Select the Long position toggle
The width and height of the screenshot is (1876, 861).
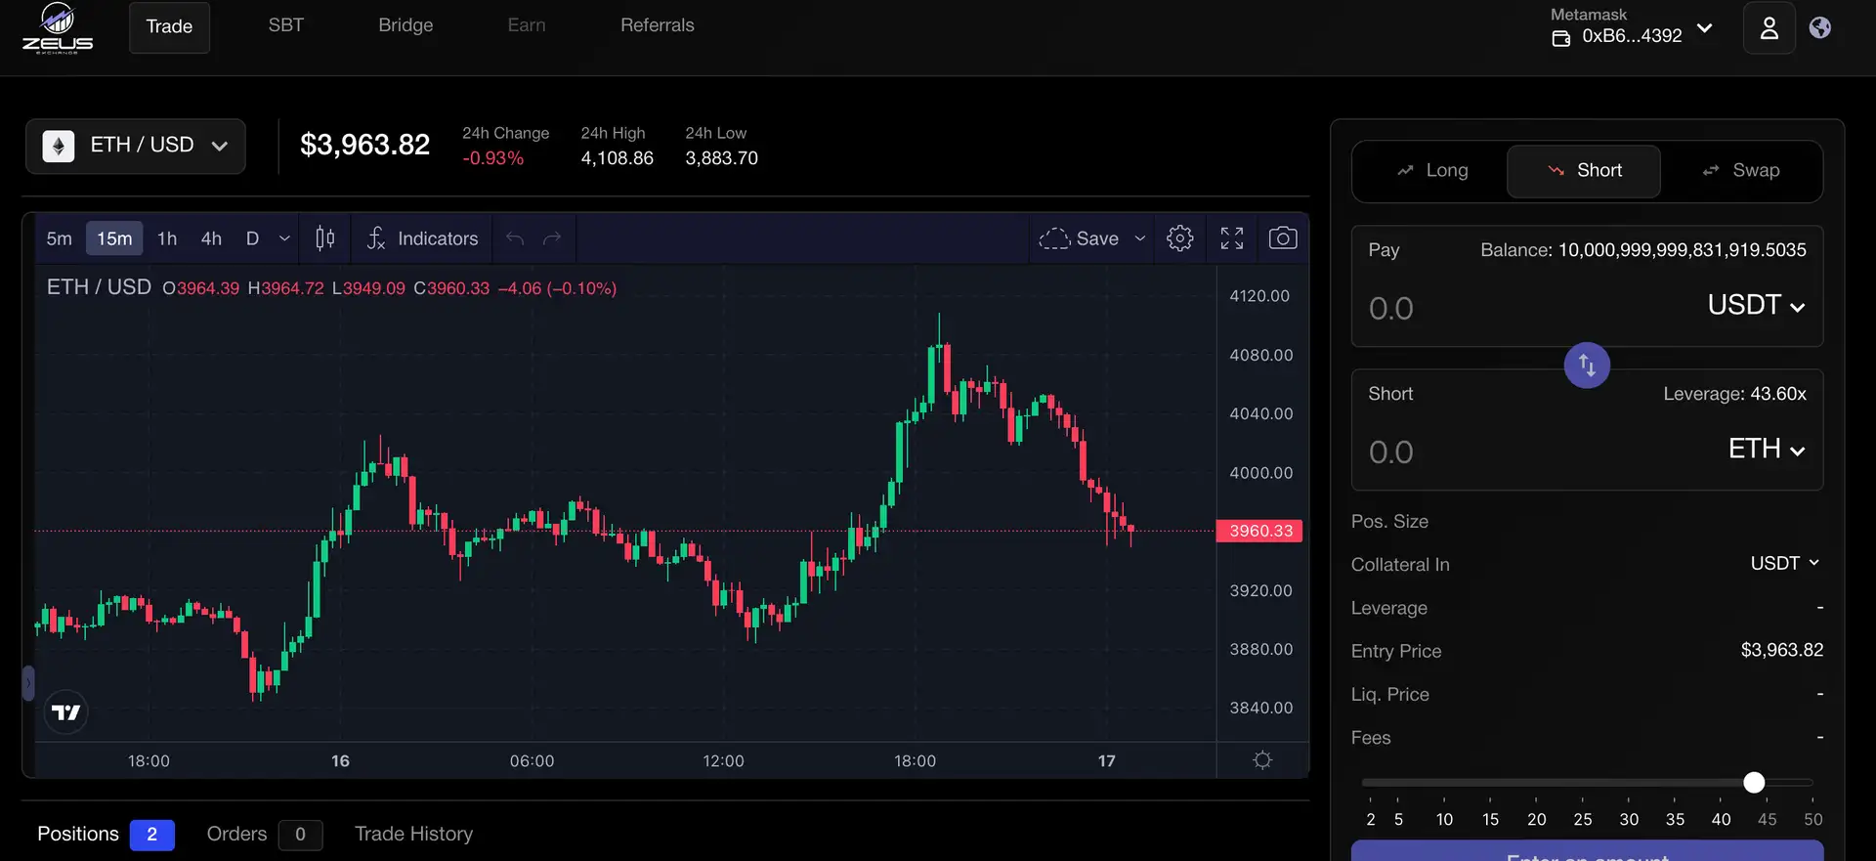tap(1432, 171)
